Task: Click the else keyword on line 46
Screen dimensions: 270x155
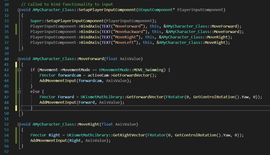Action: tap(35, 92)
